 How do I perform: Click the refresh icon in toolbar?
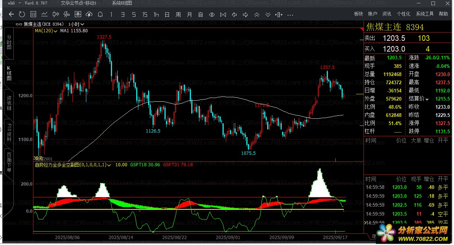(22, 14)
